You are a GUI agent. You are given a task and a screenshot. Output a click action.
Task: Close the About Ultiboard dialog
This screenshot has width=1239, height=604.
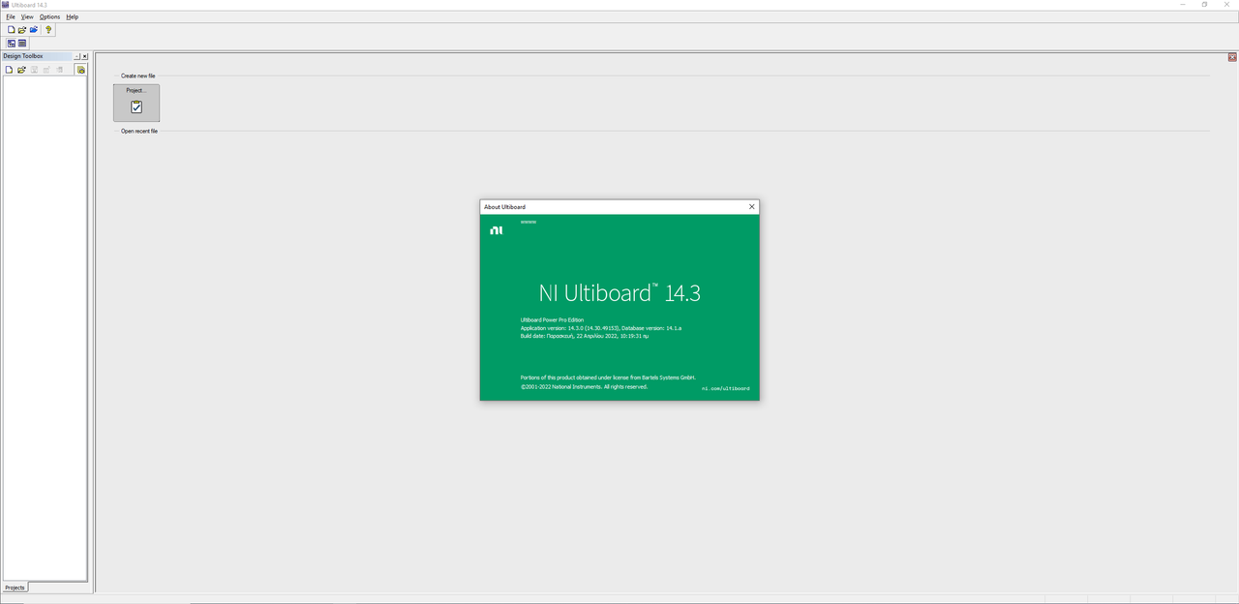tap(751, 207)
